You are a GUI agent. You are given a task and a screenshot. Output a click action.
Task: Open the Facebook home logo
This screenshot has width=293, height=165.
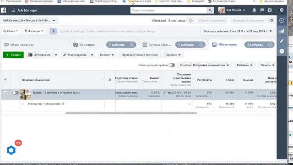click(3, 10)
